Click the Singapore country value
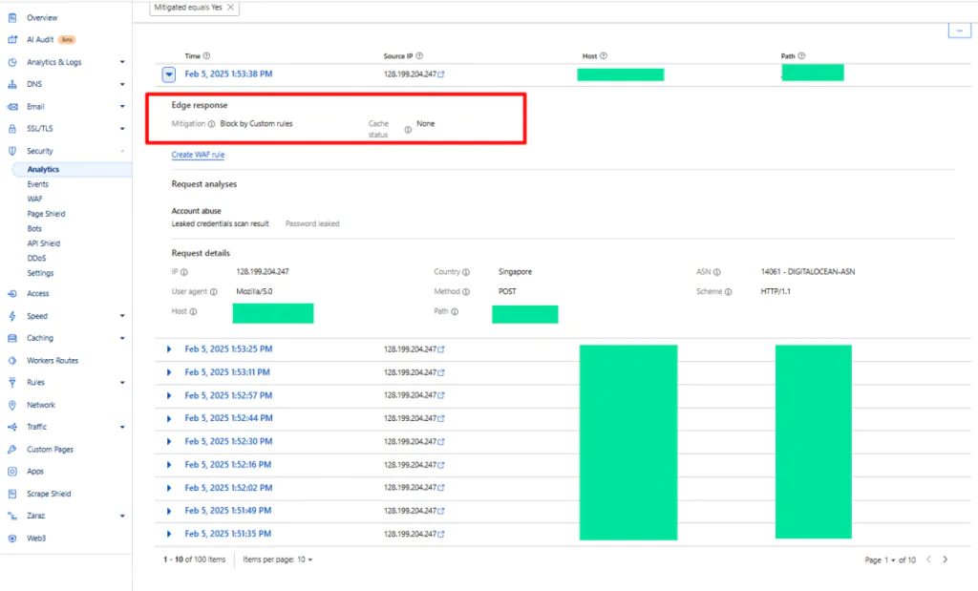The image size is (978, 591). coord(515,272)
